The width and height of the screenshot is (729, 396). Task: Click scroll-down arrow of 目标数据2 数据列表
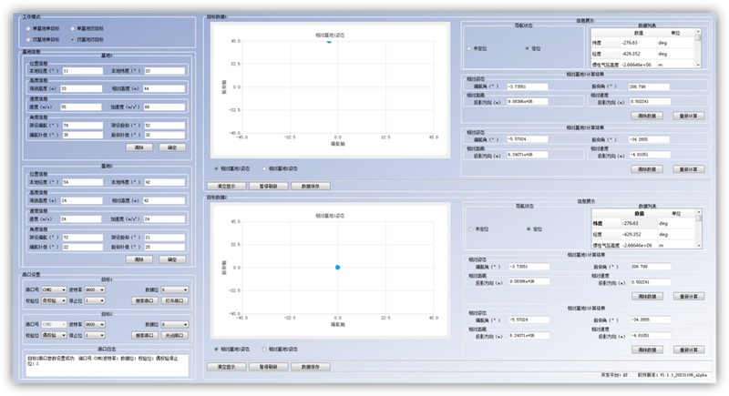699,246
